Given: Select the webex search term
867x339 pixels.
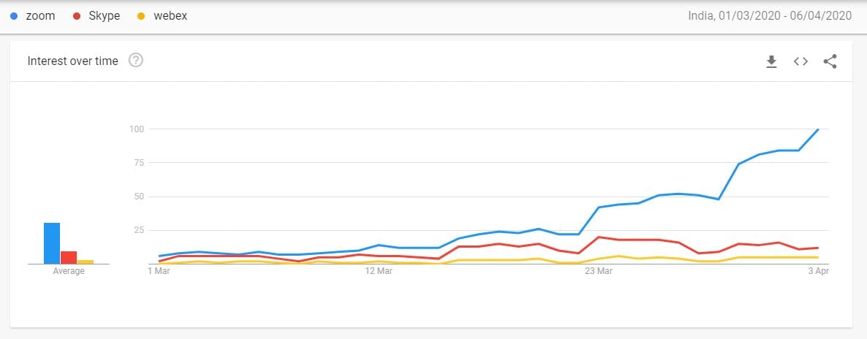Looking at the screenshot, I should 170,16.
